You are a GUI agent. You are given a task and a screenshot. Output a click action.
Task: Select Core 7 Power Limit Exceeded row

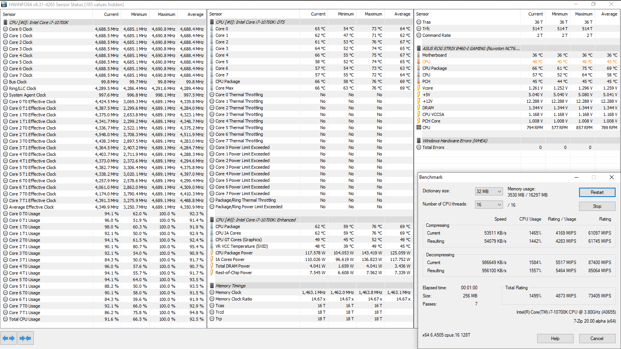310,194
